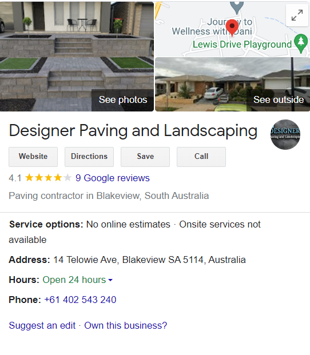This screenshot has width=310, height=355.
Task: Open See outside street view thumbnail
Action: pyautogui.click(x=232, y=84)
